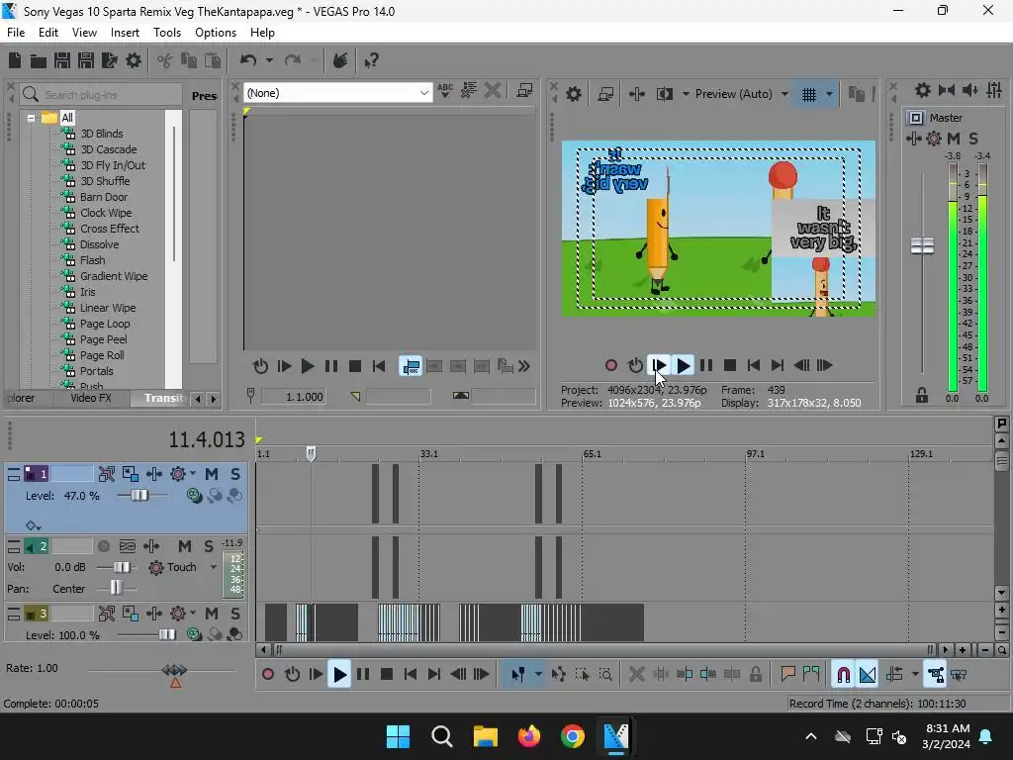Arm audio track 2 for record
This screenshot has height=760, width=1013.
103,546
